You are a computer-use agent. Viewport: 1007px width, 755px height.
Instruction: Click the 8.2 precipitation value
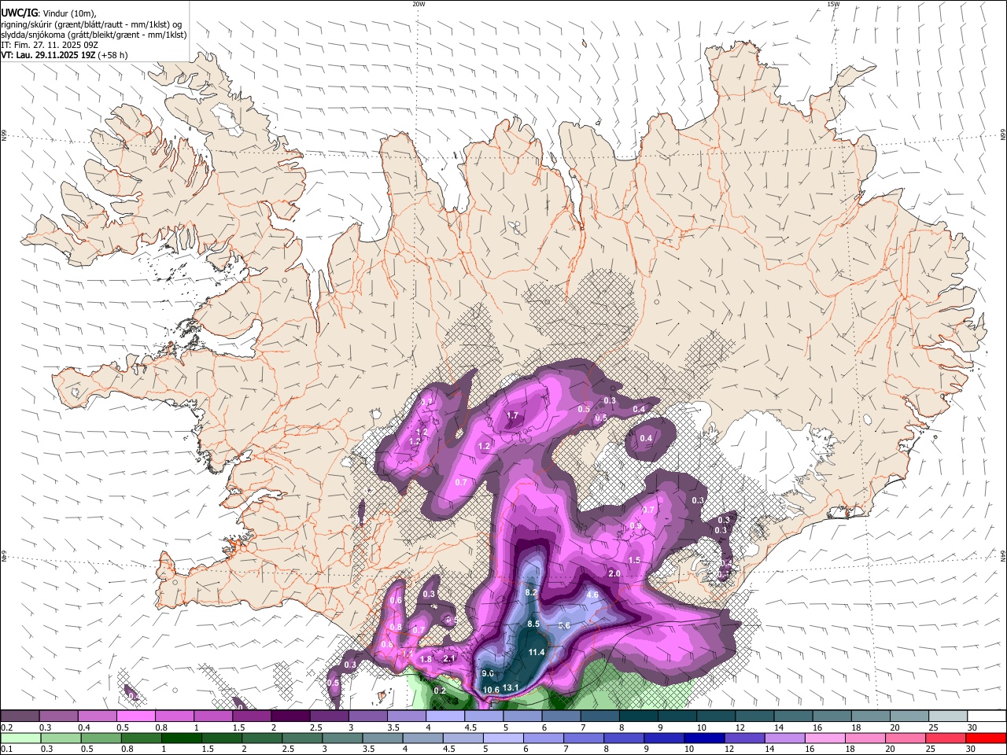pyautogui.click(x=530, y=592)
